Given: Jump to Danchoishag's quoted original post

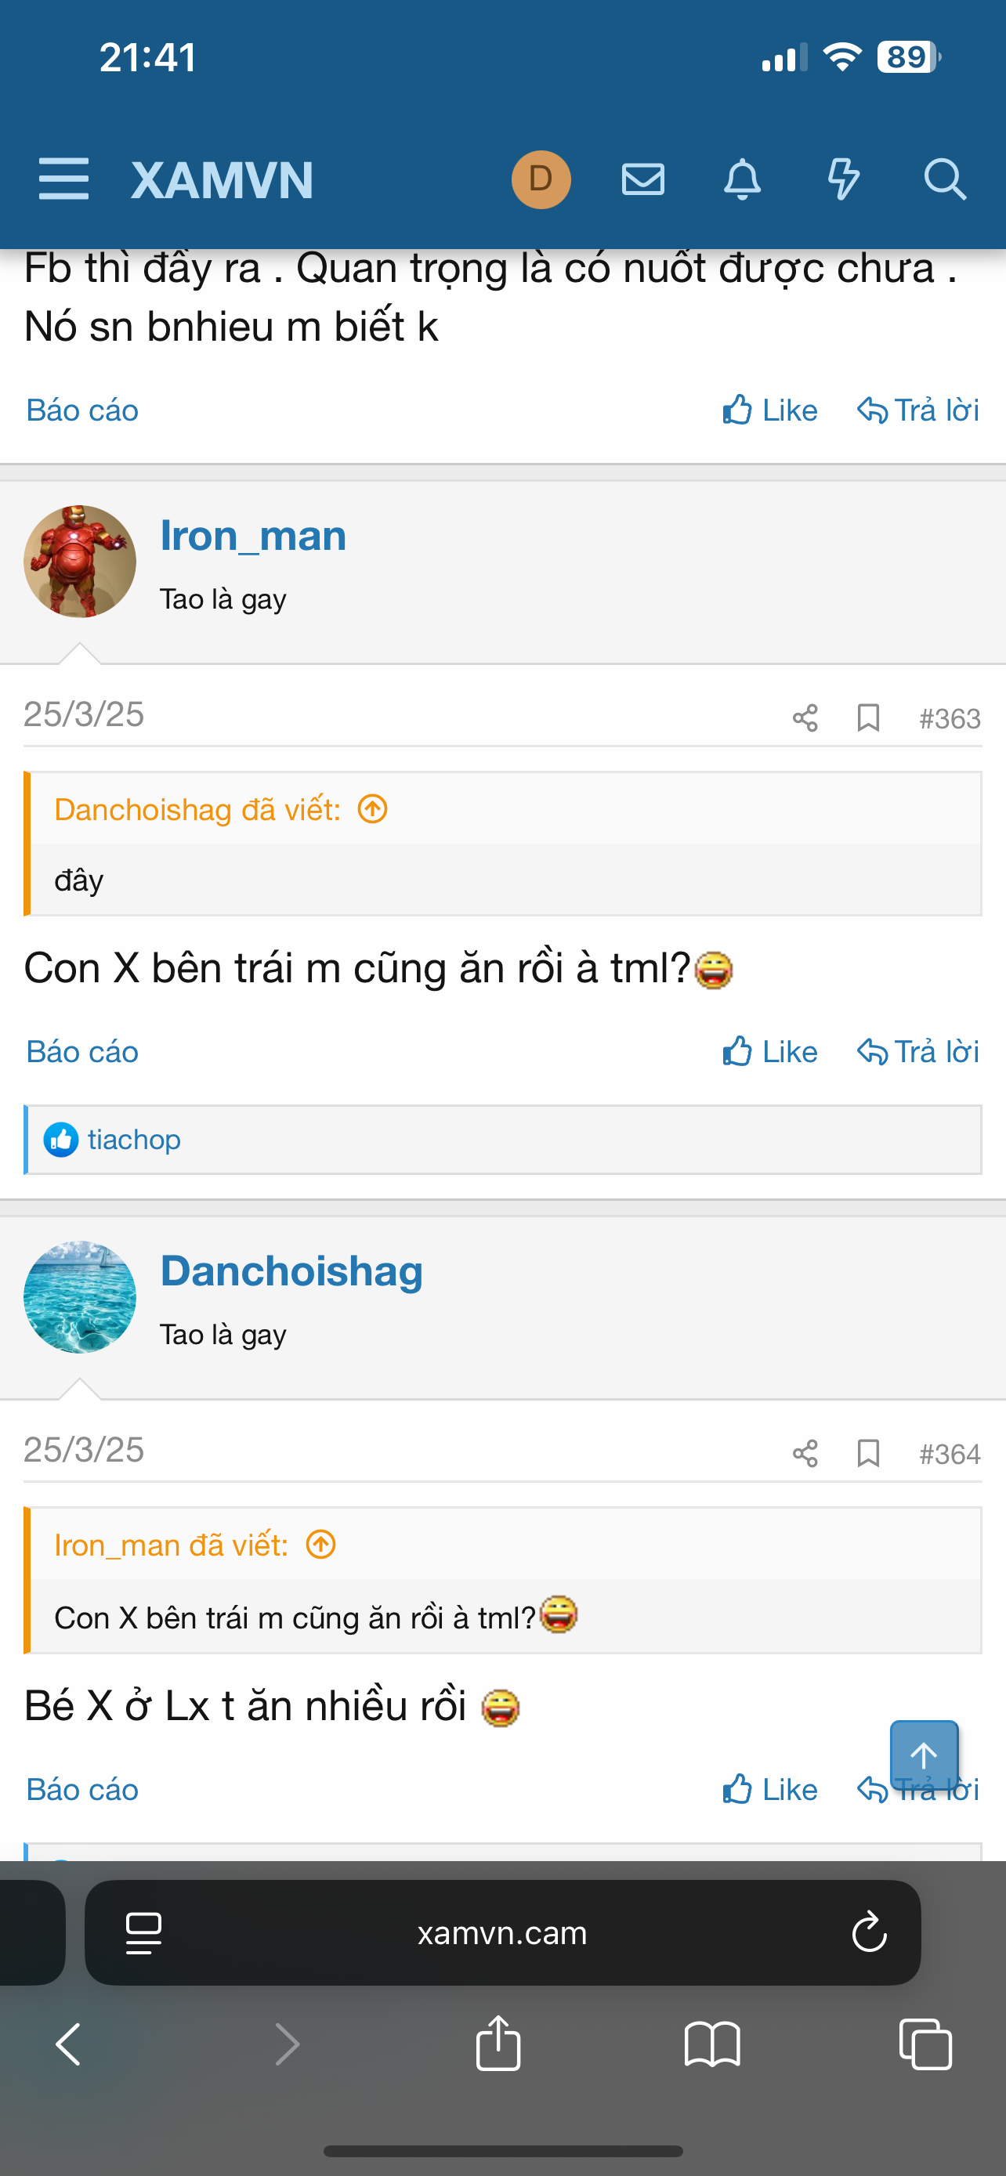Looking at the screenshot, I should click(x=372, y=809).
